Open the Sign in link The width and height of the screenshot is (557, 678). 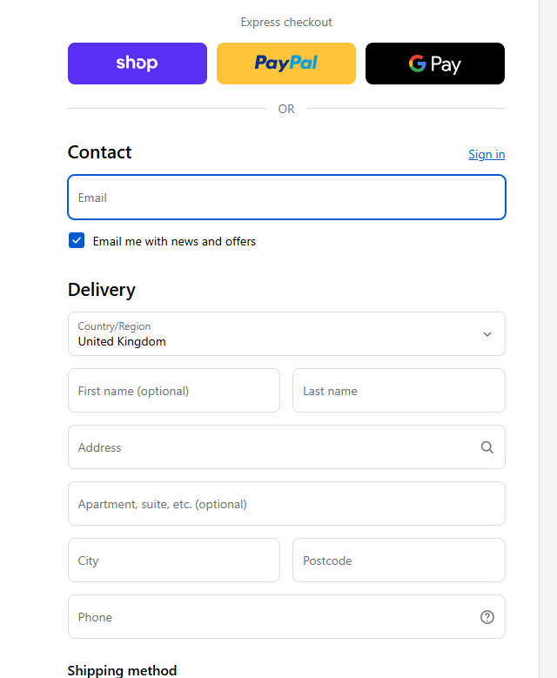(x=487, y=154)
